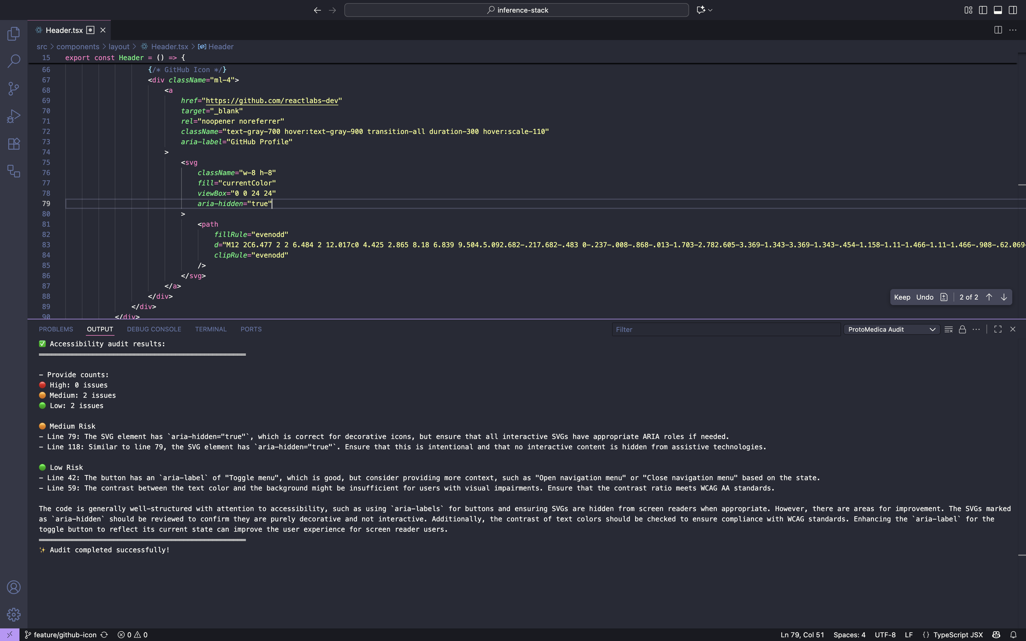This screenshot has height=641, width=1026.
Task: Change LF end of line sequence
Action: pos(909,635)
